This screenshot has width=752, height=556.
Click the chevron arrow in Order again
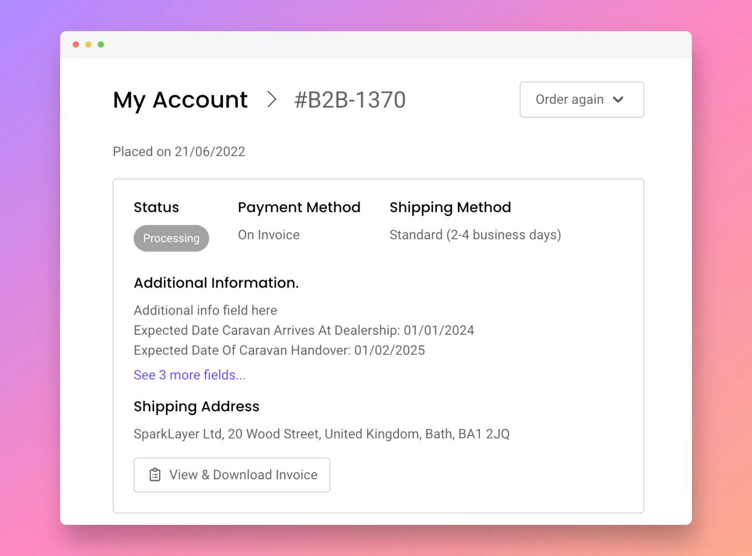pos(618,99)
